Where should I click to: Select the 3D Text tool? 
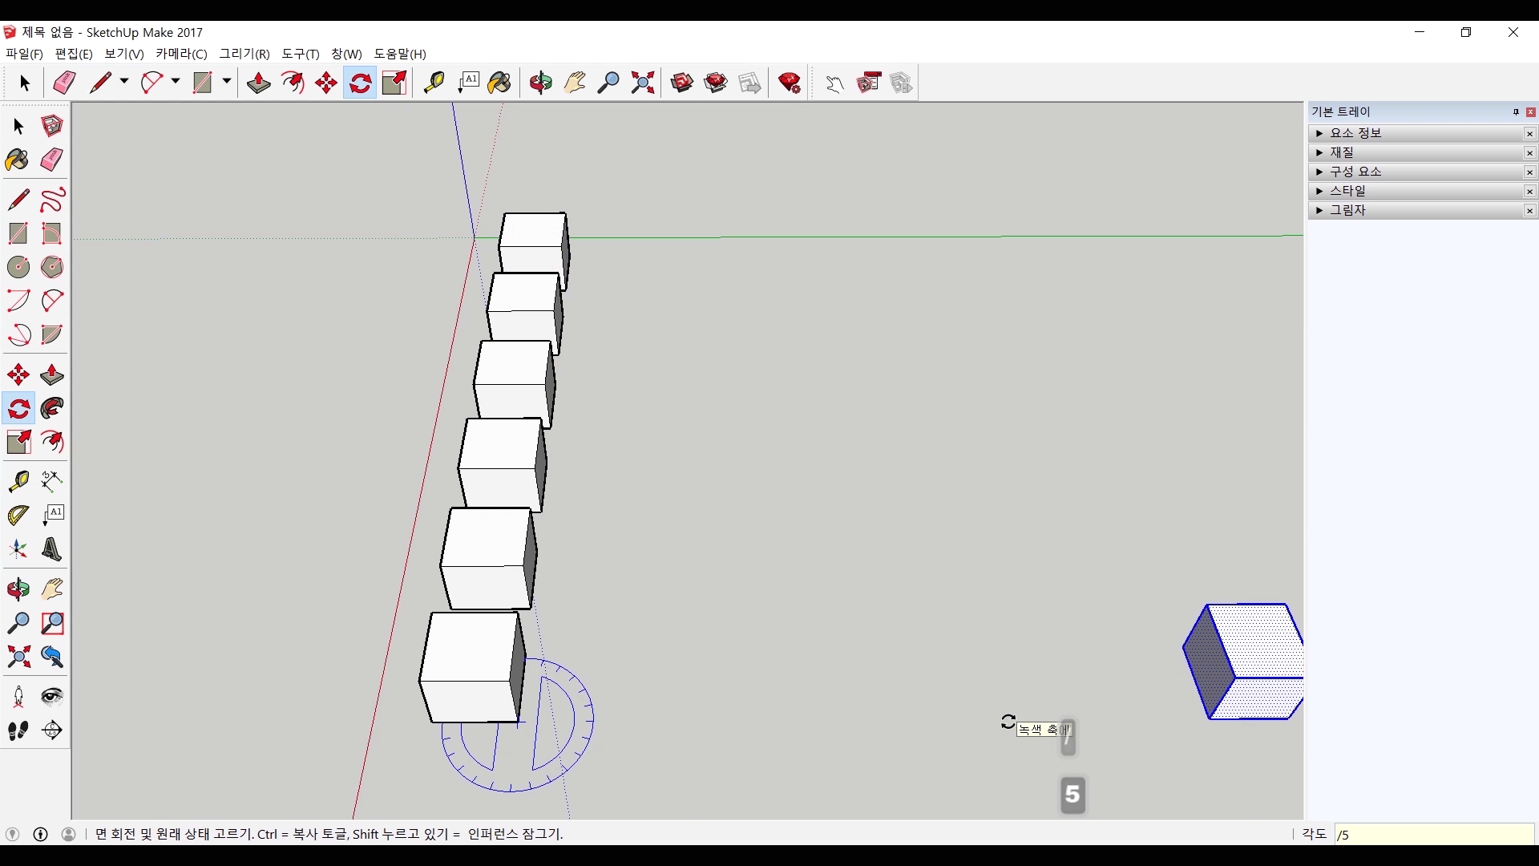coord(51,549)
